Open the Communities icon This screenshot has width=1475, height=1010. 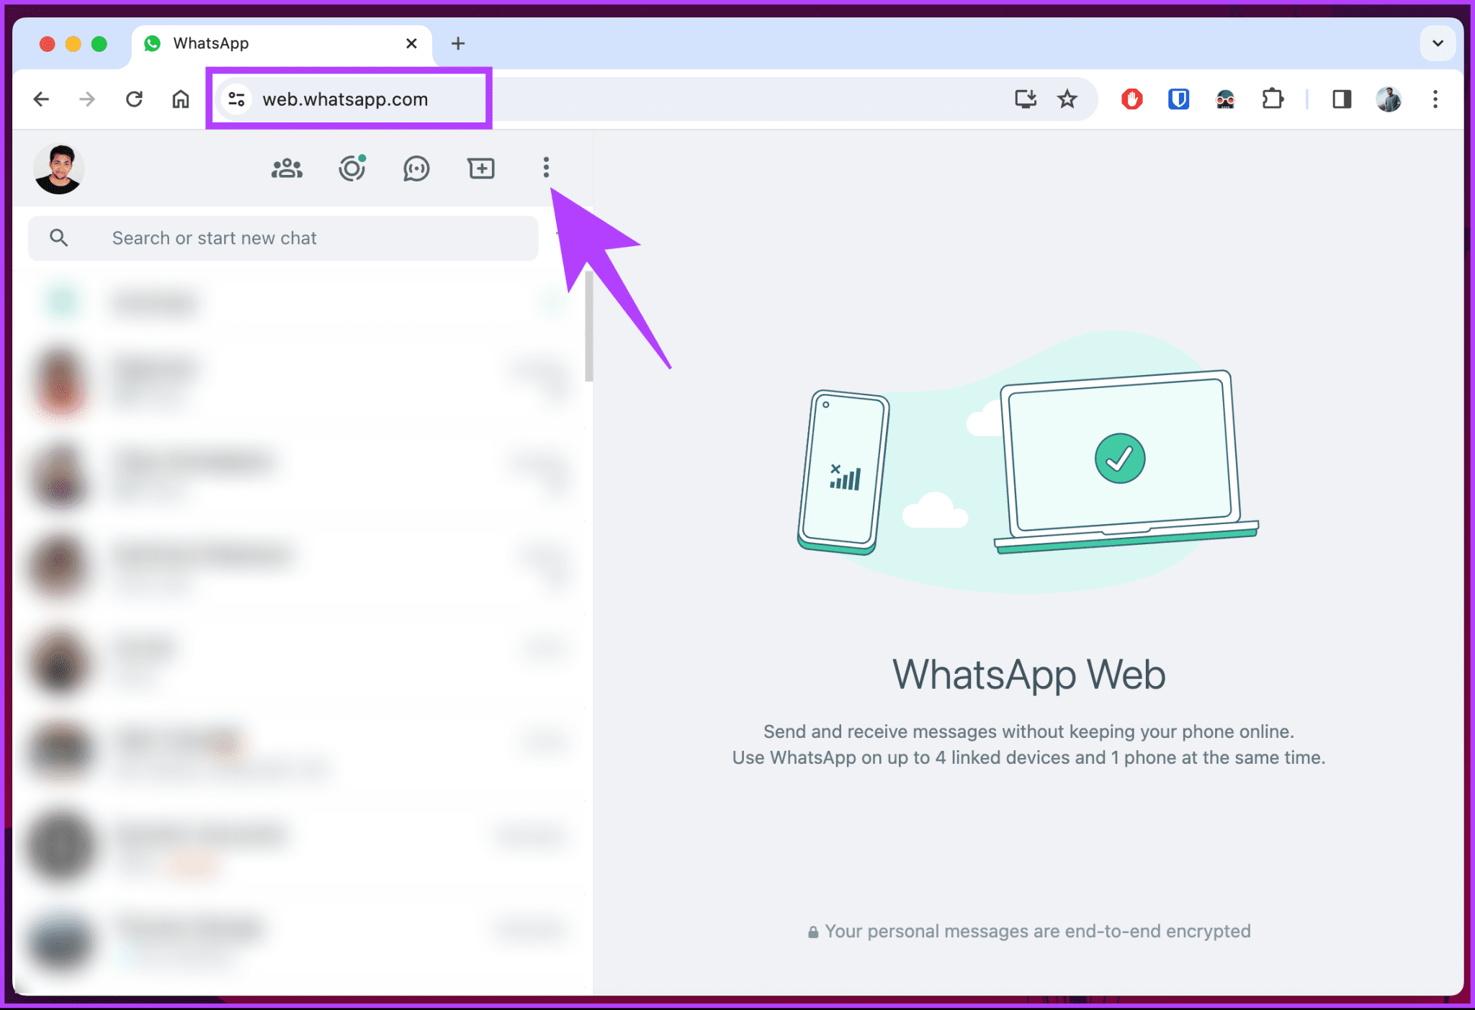pyautogui.click(x=290, y=168)
